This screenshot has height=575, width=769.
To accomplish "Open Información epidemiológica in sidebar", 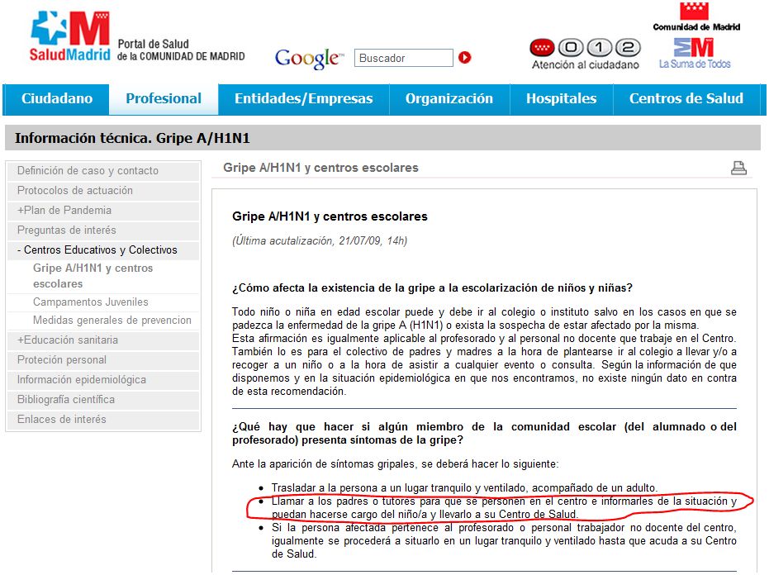I will coord(82,380).
